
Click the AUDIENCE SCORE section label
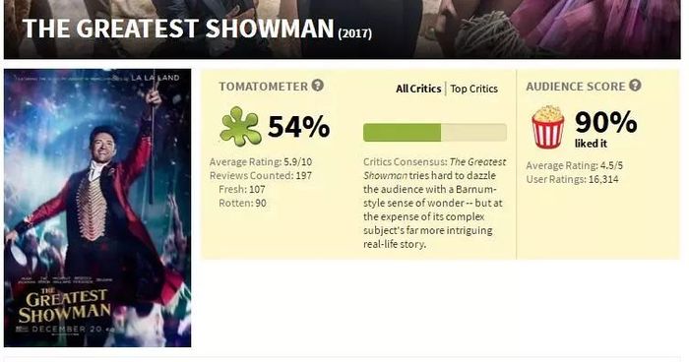point(575,87)
